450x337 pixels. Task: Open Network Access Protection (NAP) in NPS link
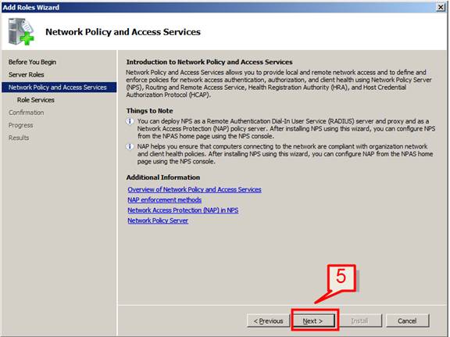click(x=183, y=210)
